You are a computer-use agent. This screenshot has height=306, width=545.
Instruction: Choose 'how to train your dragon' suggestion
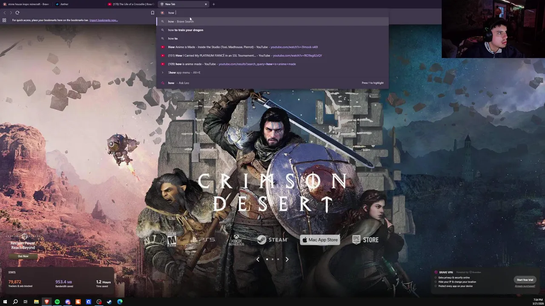pyautogui.click(x=272, y=30)
